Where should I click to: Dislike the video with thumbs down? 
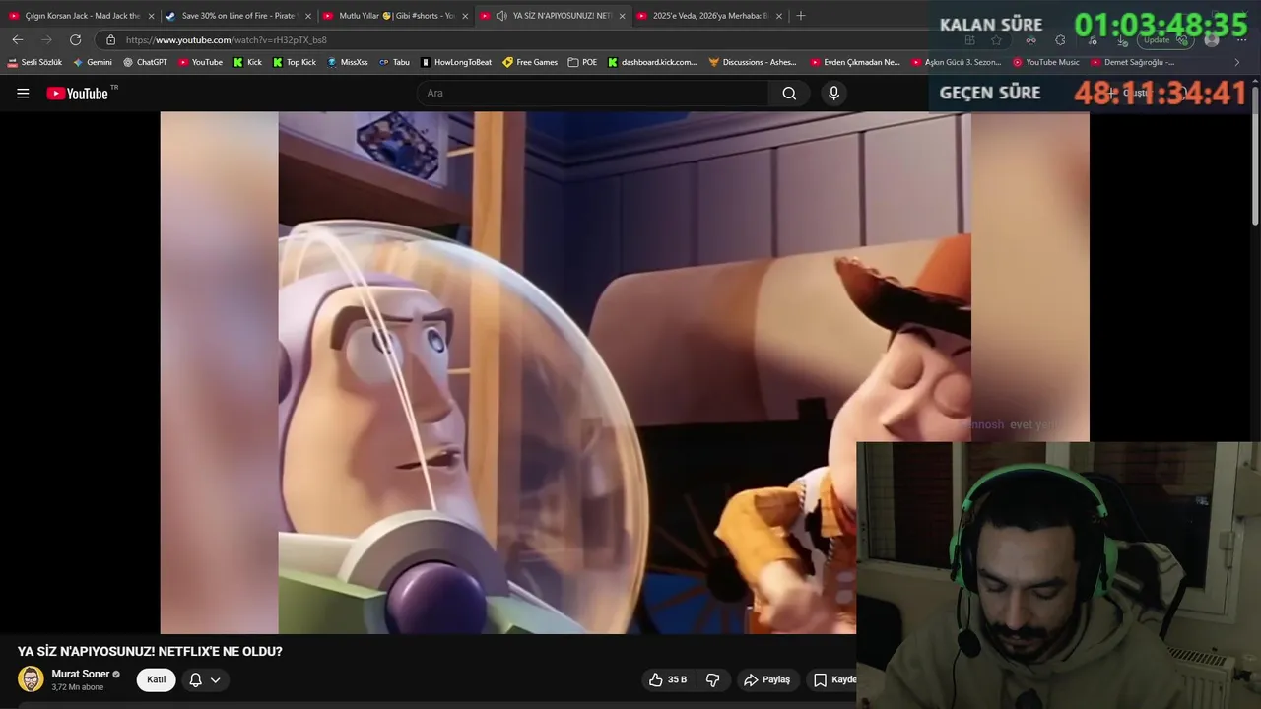(x=712, y=679)
